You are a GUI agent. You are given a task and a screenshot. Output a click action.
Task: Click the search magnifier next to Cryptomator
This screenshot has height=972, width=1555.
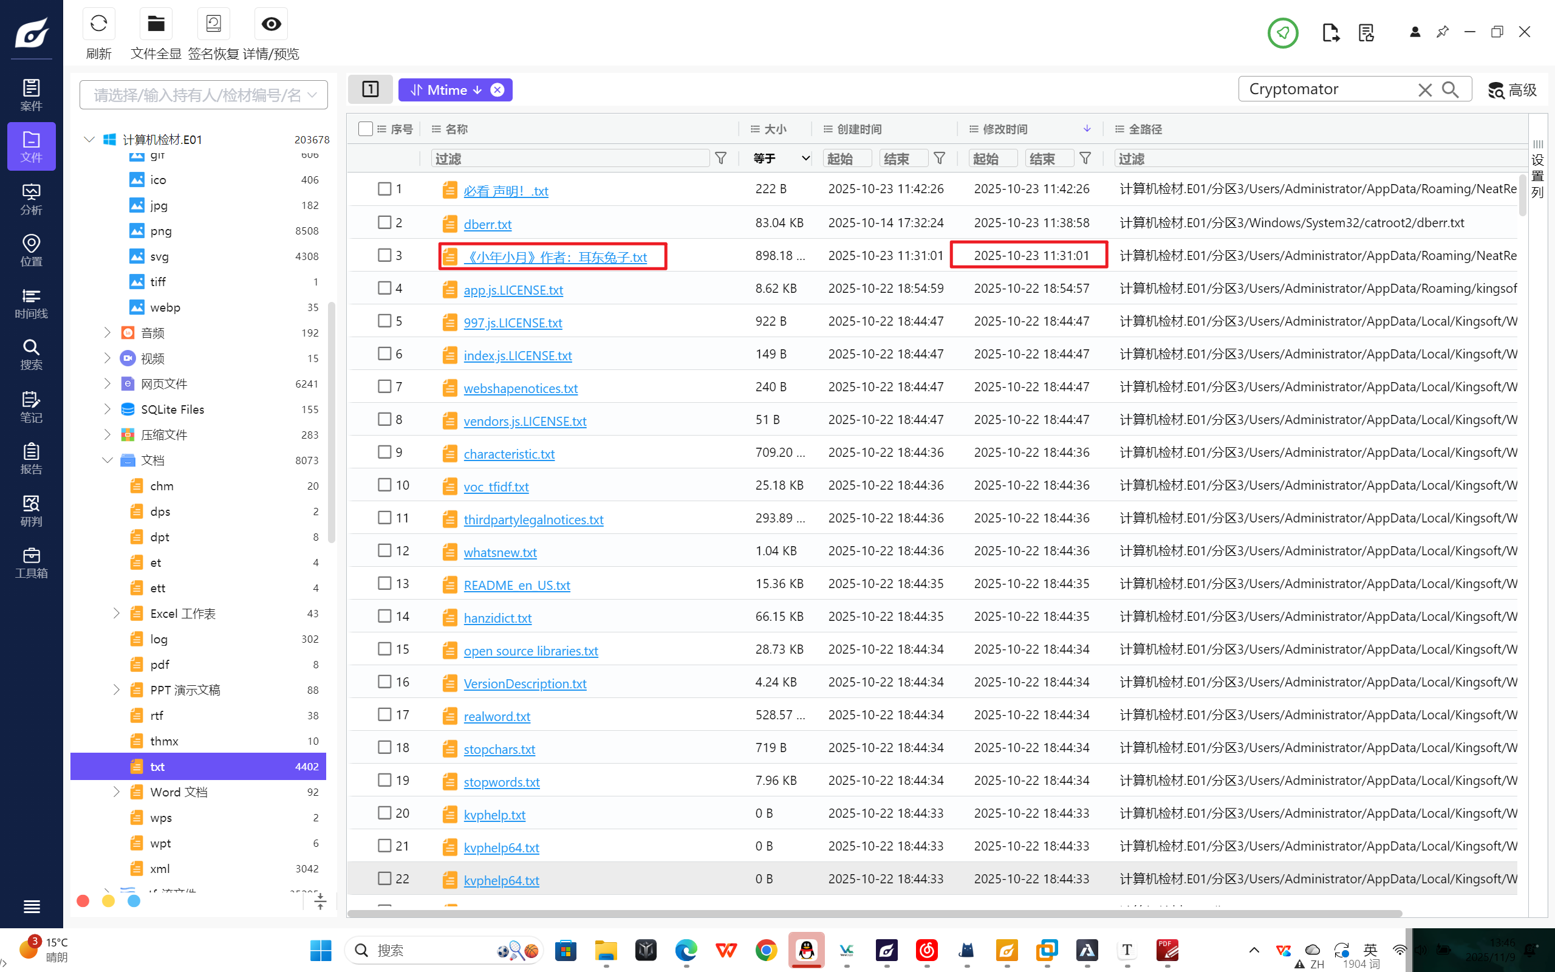tap(1450, 89)
